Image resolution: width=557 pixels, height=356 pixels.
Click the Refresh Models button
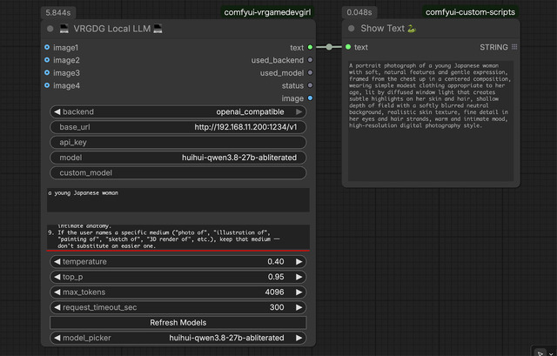(x=178, y=323)
